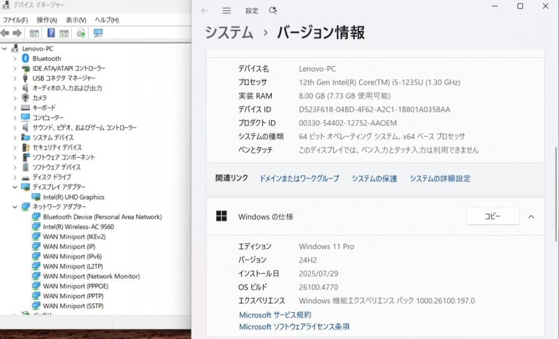Select ソフトウェア デバイス tree row
Viewport: 559px width, 339px height.
click(56, 167)
